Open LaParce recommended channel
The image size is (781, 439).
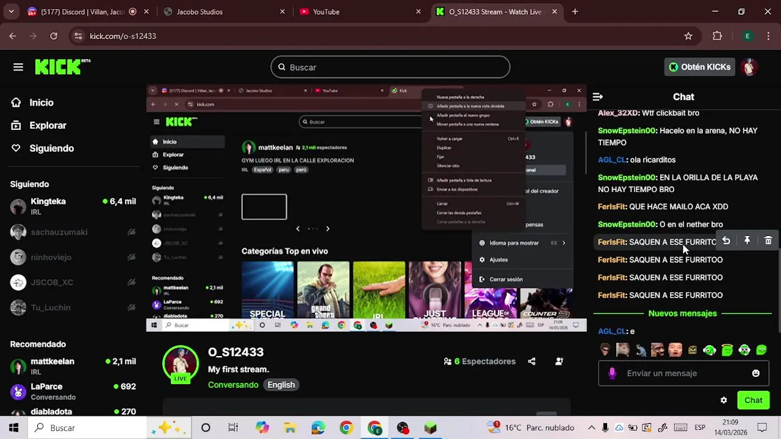click(73, 391)
